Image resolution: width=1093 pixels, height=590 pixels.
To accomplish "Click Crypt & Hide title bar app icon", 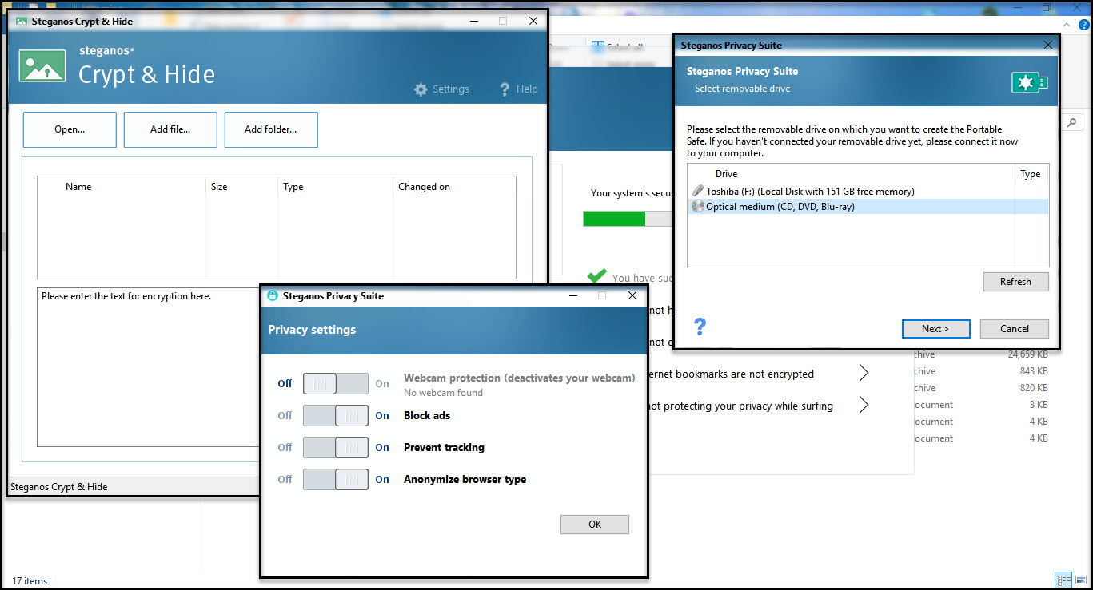I will pyautogui.click(x=22, y=21).
